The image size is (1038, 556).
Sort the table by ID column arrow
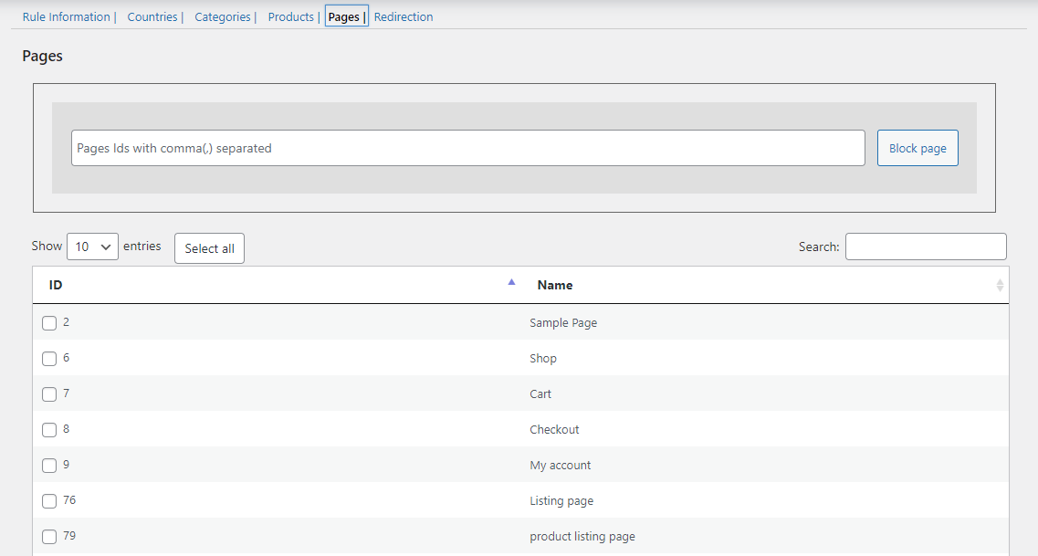[x=511, y=282]
